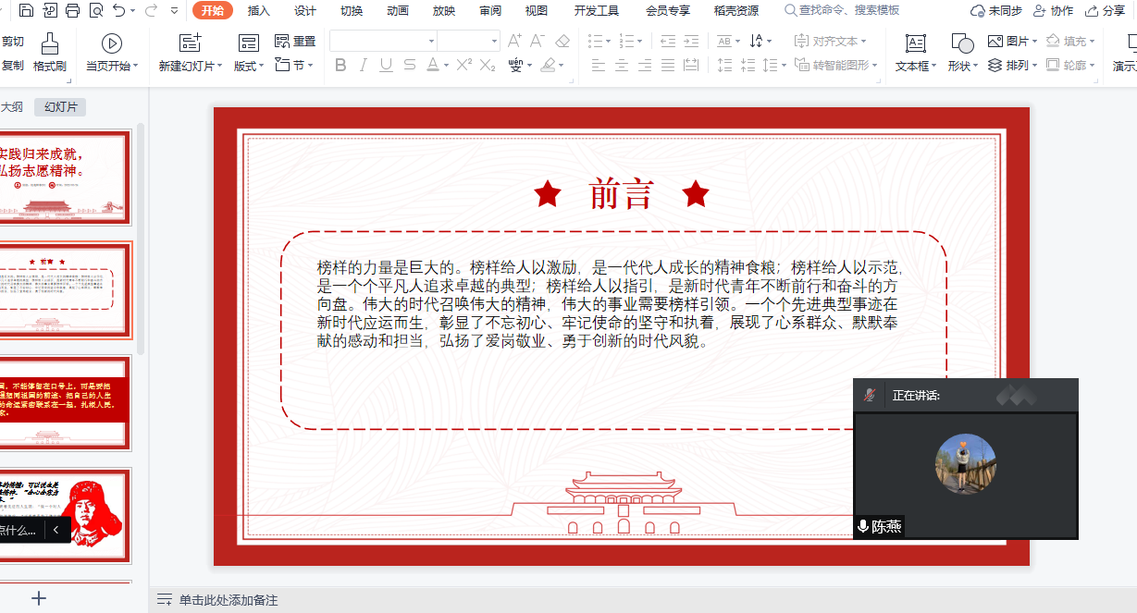Screen dimensions: 1137x613
Task: Click the Copy (复制) button
Action: 12,66
